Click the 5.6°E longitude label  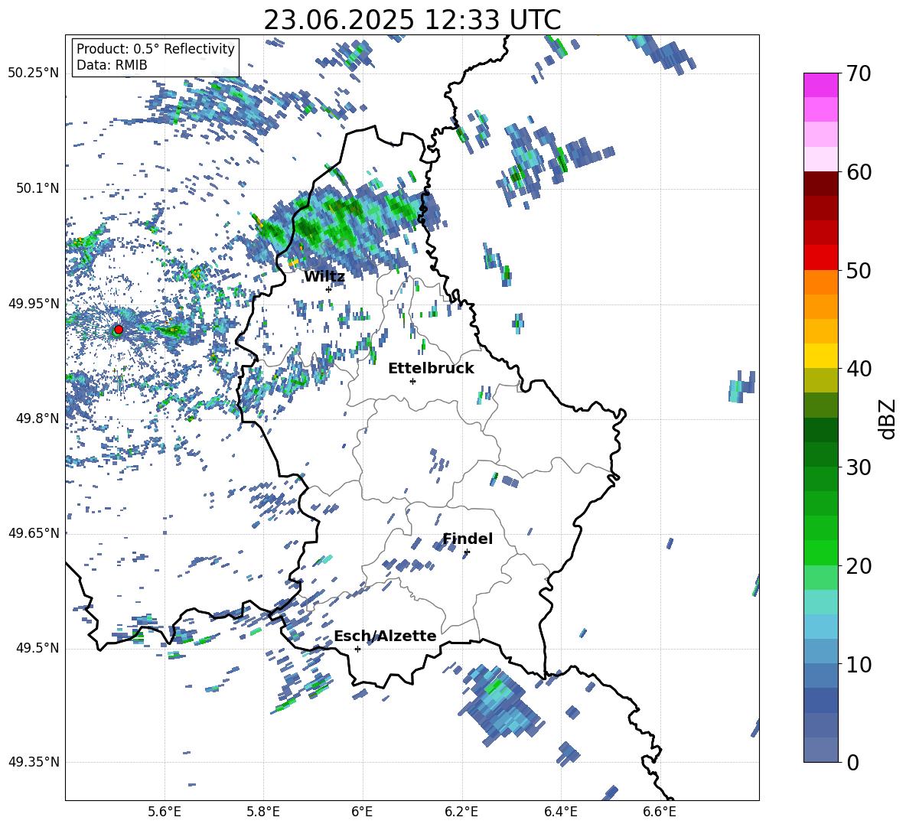(x=165, y=812)
